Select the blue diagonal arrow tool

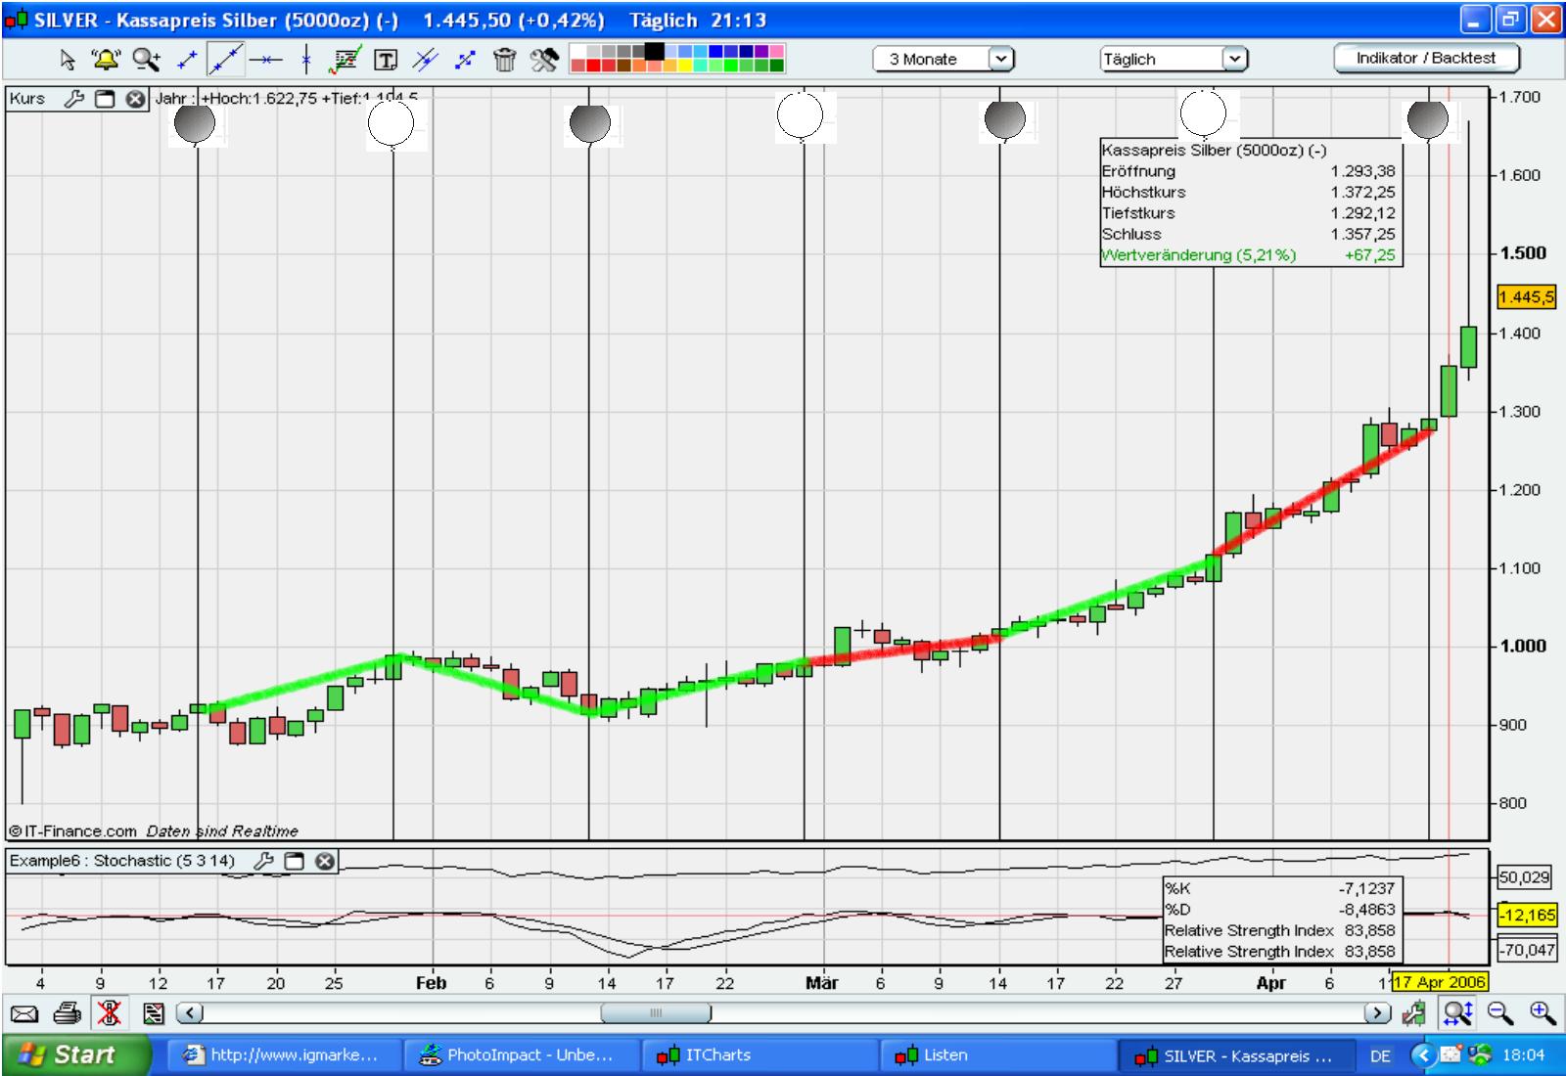point(465,60)
